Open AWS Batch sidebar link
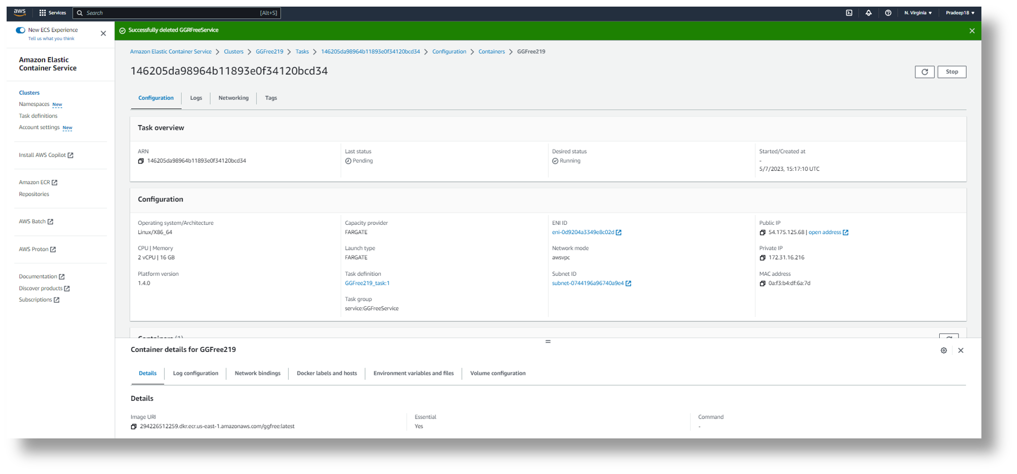 tap(36, 222)
